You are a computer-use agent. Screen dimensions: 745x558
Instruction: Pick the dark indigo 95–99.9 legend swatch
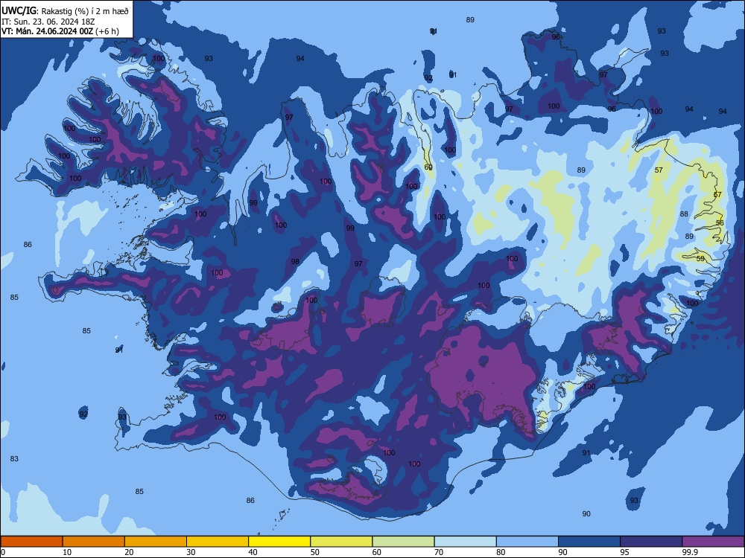tap(651, 542)
